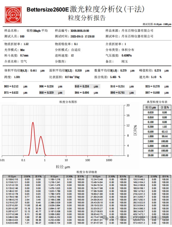Click sample number X009.0005.0100
This screenshot has height=227, width=172.
80,31
